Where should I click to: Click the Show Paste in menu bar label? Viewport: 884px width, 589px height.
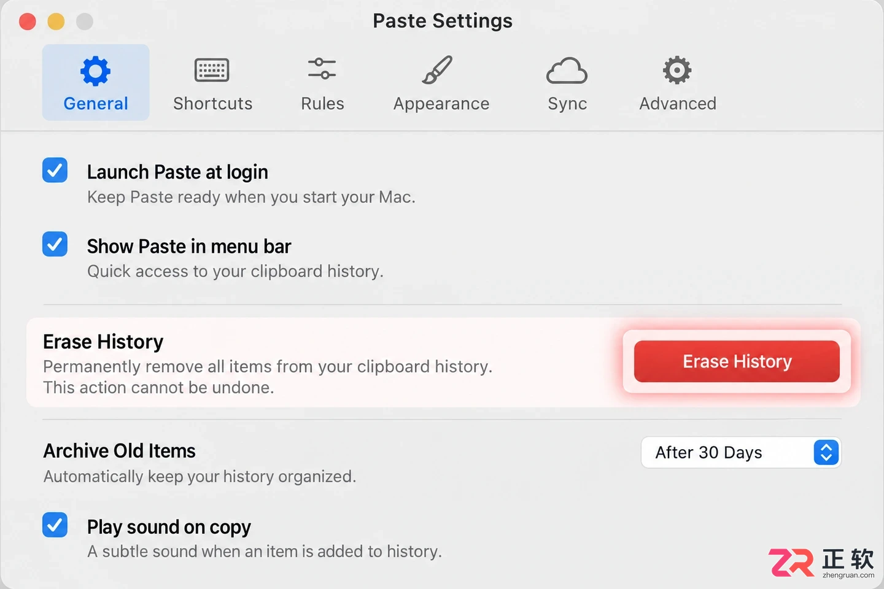(x=189, y=246)
